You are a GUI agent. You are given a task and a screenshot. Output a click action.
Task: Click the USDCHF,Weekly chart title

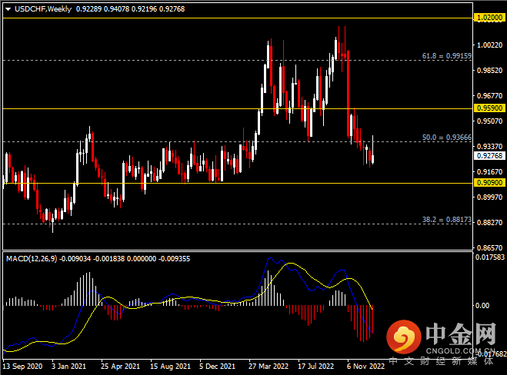tap(36, 7)
